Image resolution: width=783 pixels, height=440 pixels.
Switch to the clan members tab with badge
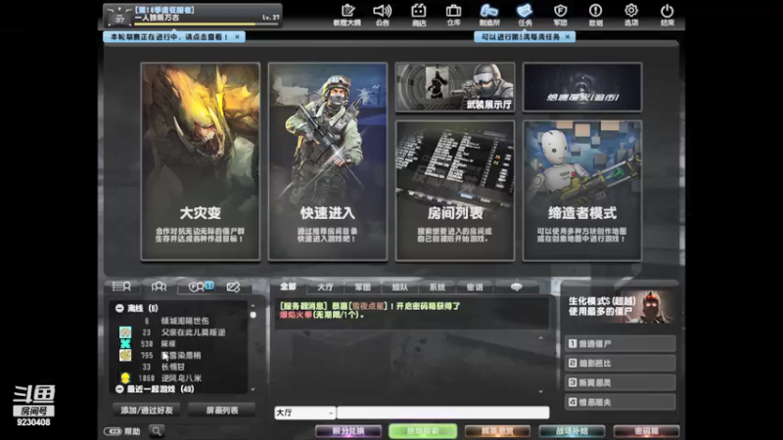(x=201, y=286)
